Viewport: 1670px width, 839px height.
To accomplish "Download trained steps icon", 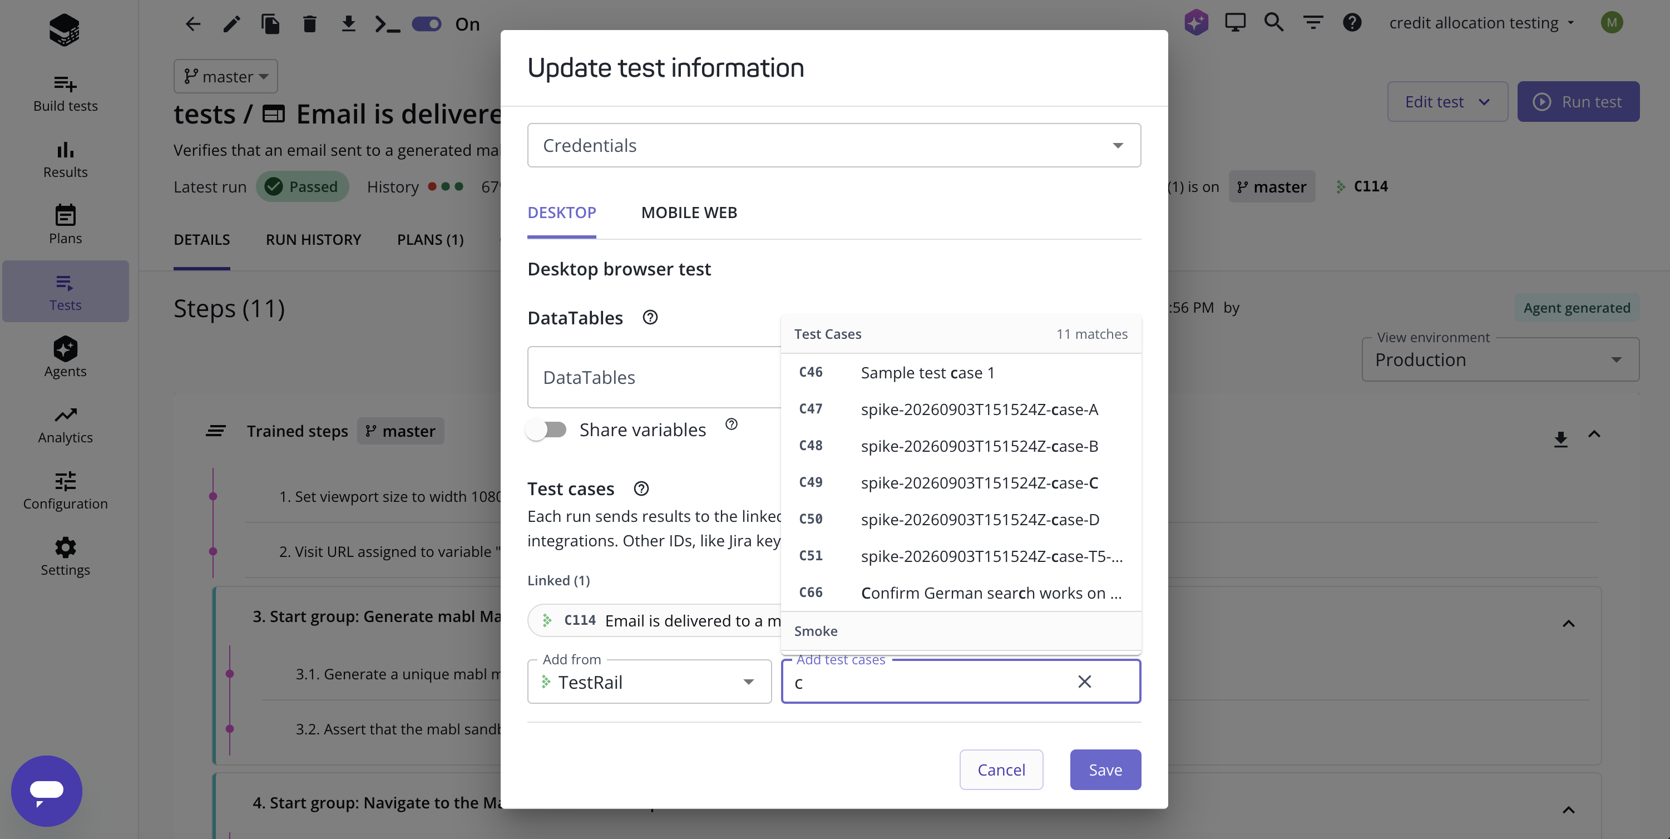I will click(x=1560, y=439).
